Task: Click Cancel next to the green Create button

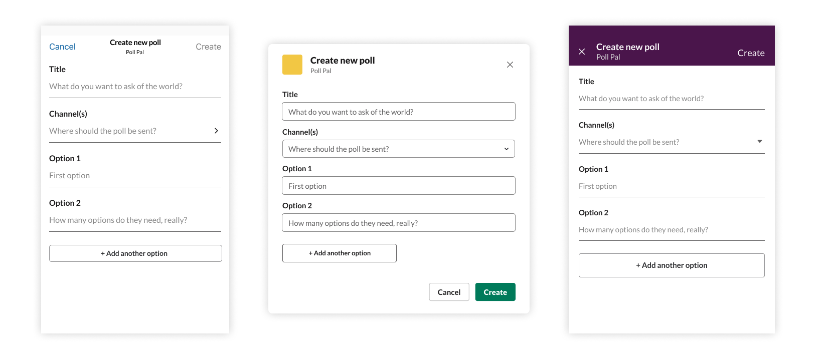Action: [449, 292]
